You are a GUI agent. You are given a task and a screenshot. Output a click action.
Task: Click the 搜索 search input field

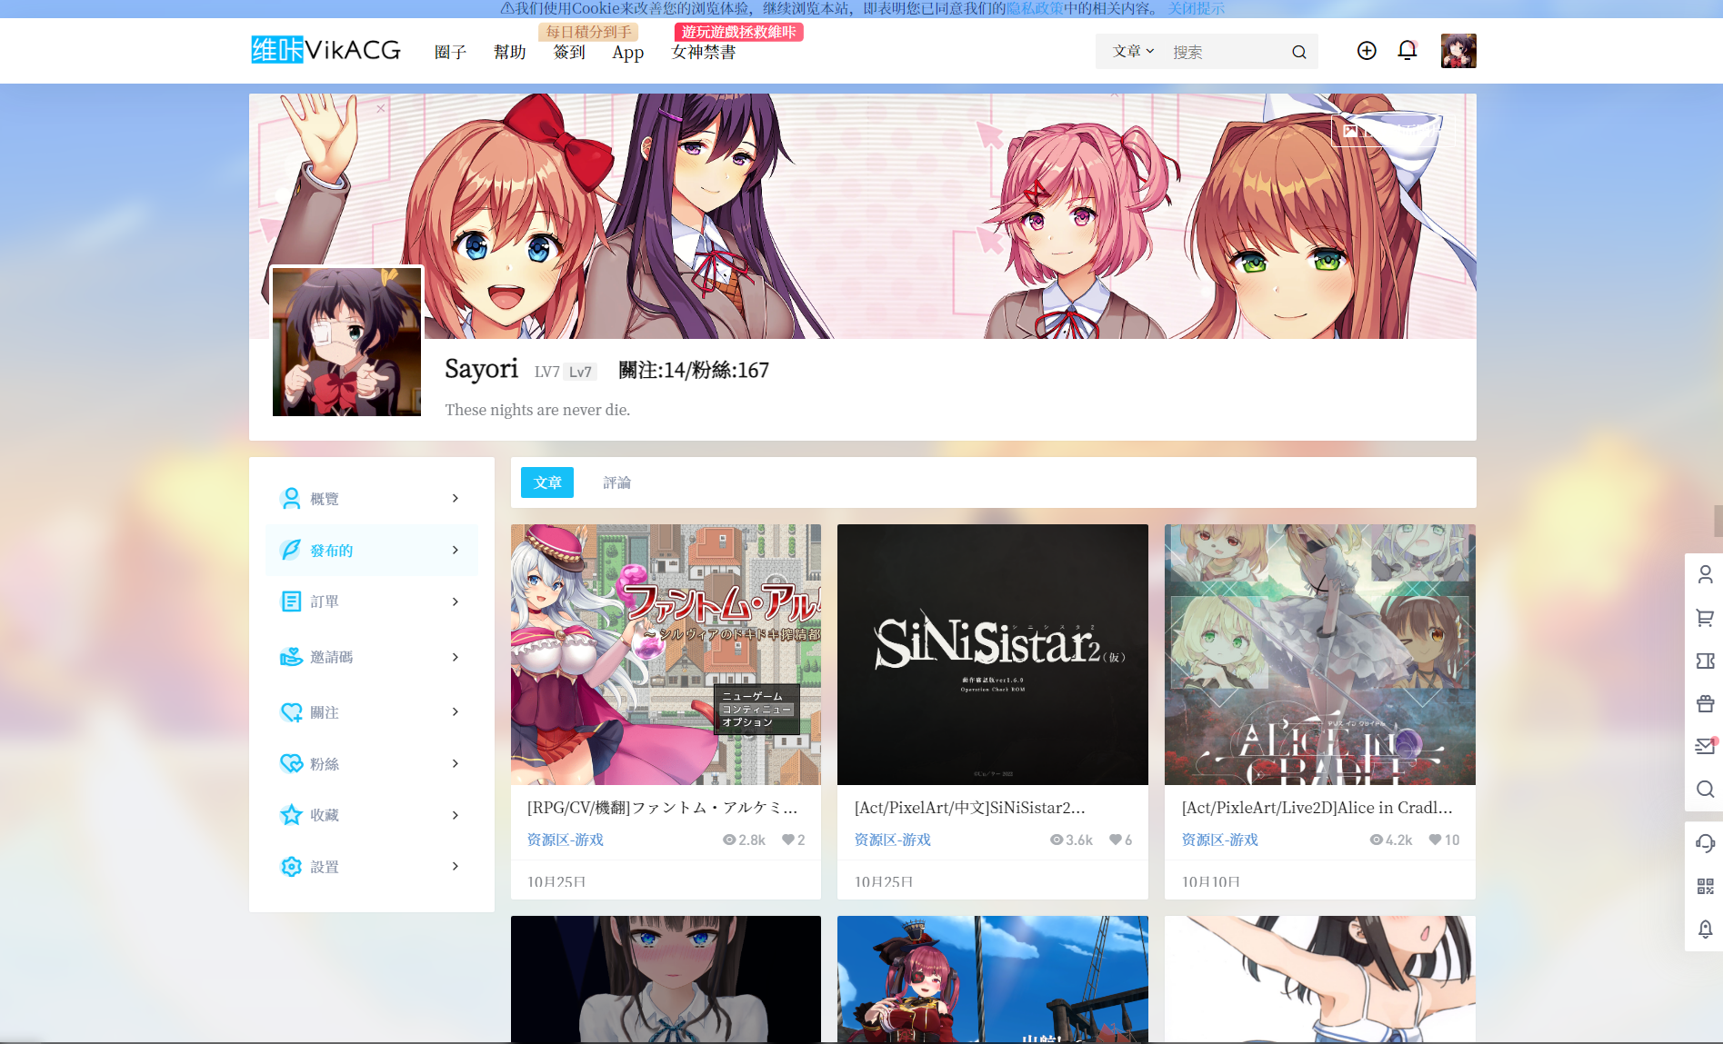[1227, 52]
